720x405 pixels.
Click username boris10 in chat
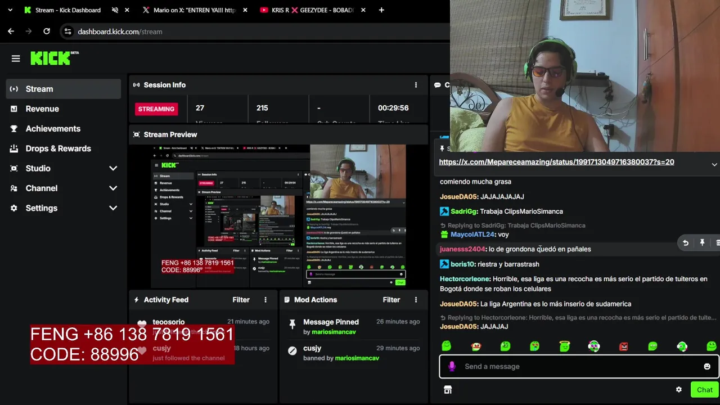(x=462, y=264)
